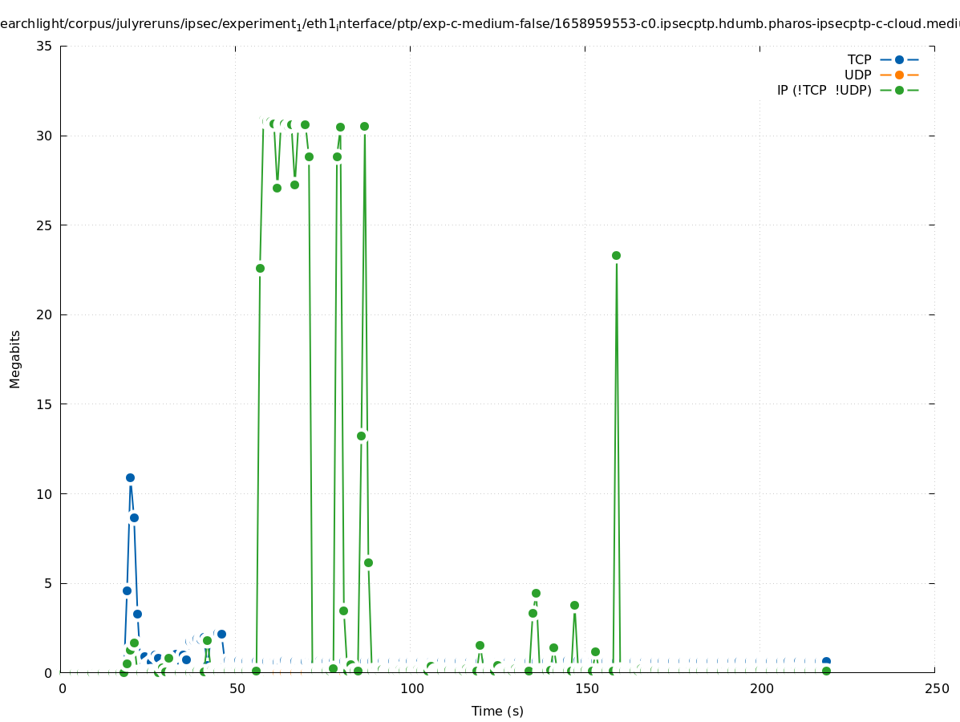
Task: Click the 100 tick label on the x-axis
Action: pos(411,688)
